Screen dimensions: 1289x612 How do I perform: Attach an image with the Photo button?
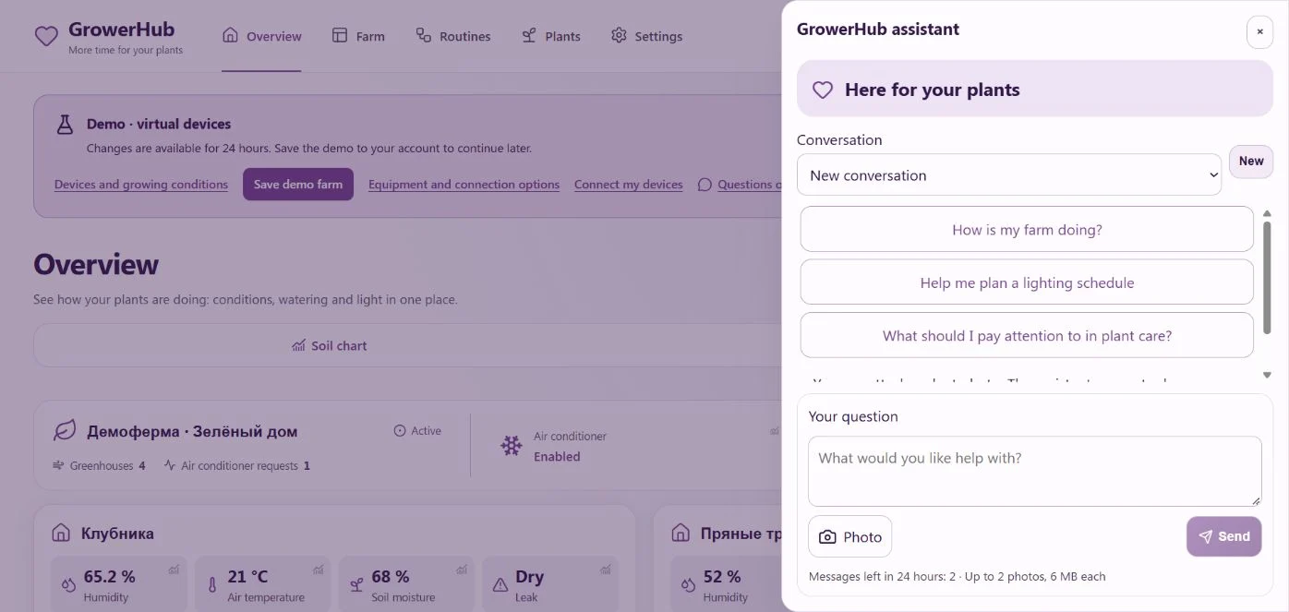click(x=850, y=536)
